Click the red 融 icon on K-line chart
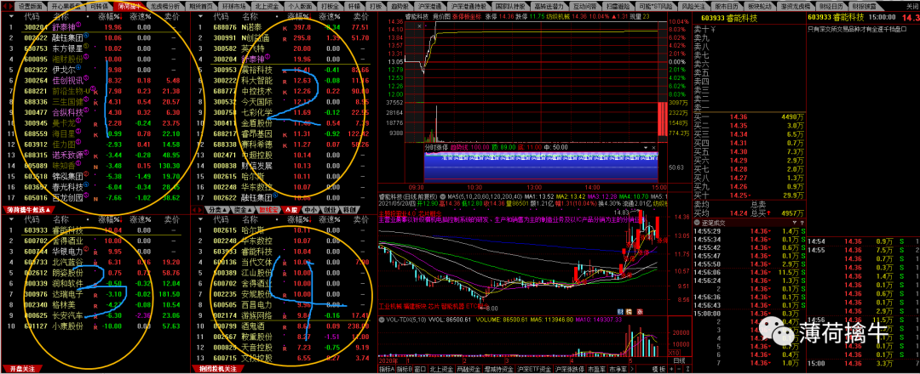Screen dimensions: 920x374 click(x=640, y=311)
